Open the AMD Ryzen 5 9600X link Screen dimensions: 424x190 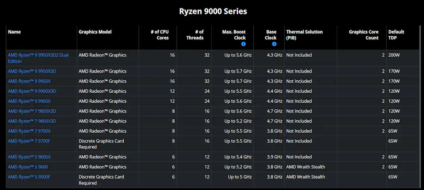point(29,157)
